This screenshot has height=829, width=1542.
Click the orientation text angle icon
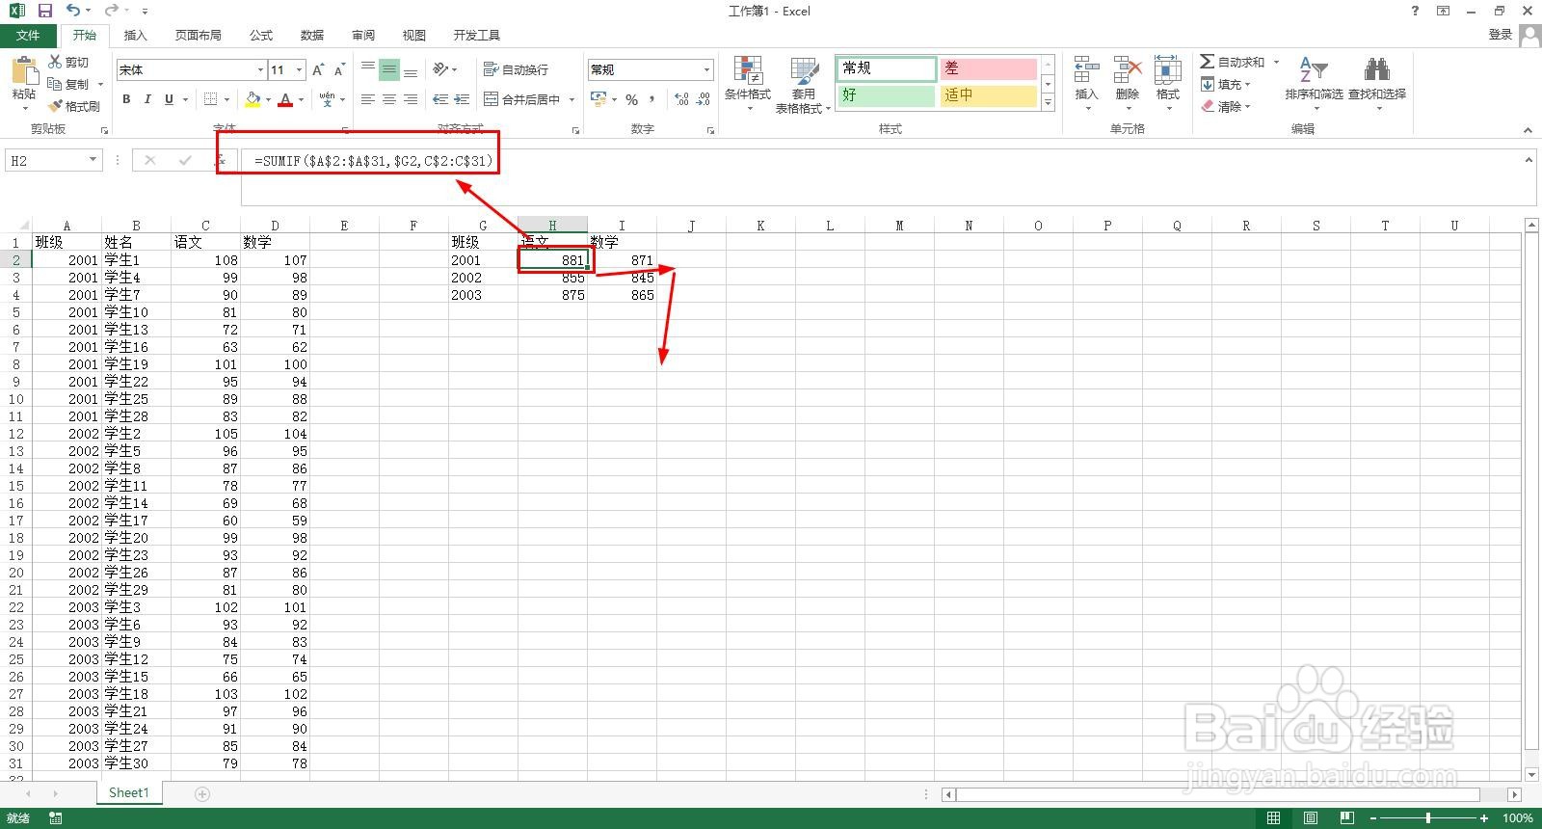point(440,69)
